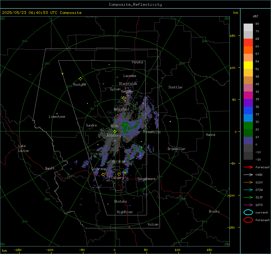Click the RedDeer city label

[x=128, y=92]
